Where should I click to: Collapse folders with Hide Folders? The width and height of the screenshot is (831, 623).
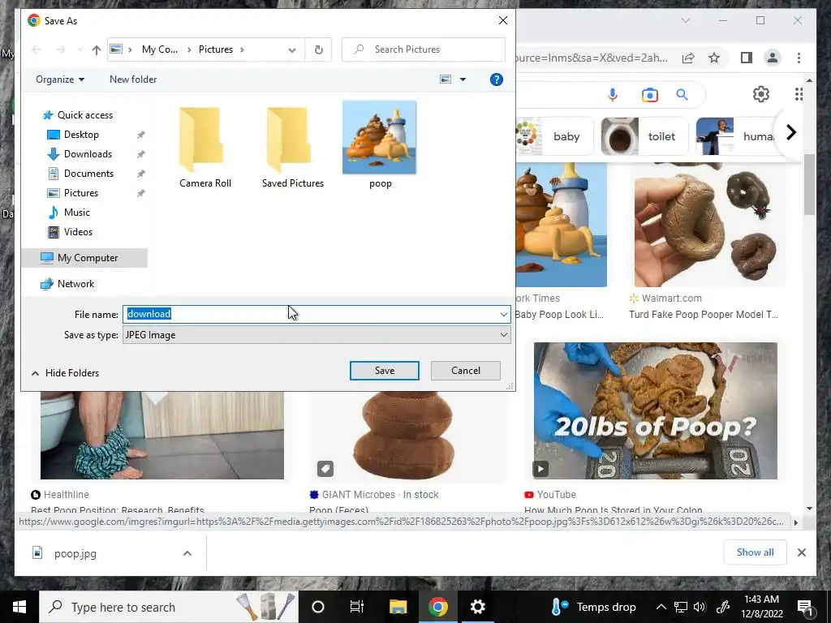pos(65,373)
